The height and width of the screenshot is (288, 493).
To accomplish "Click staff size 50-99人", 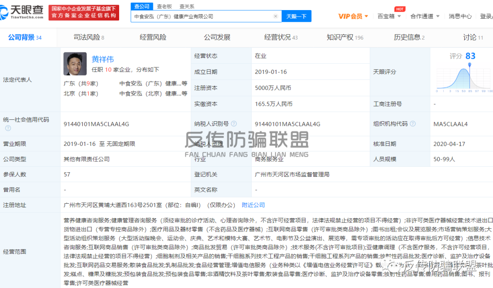I will (x=444, y=159).
